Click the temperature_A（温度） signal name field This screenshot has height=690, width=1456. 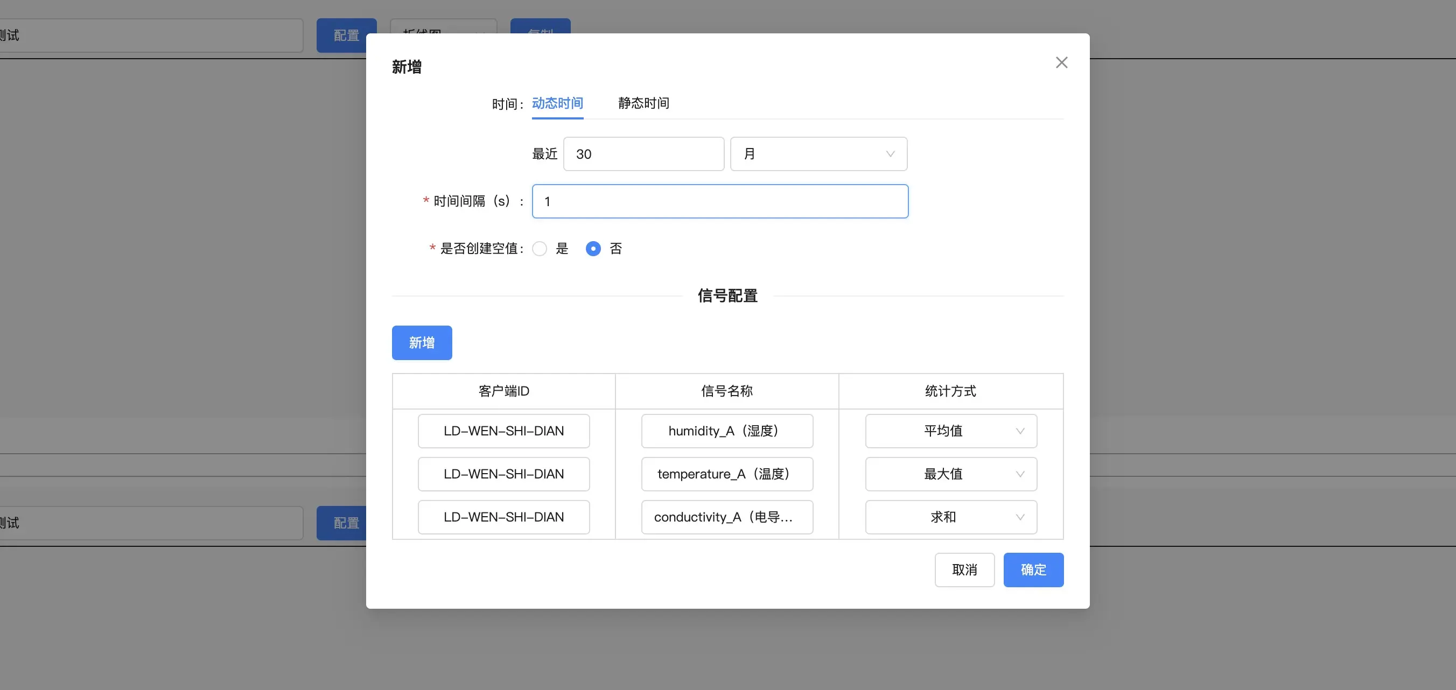coord(727,474)
